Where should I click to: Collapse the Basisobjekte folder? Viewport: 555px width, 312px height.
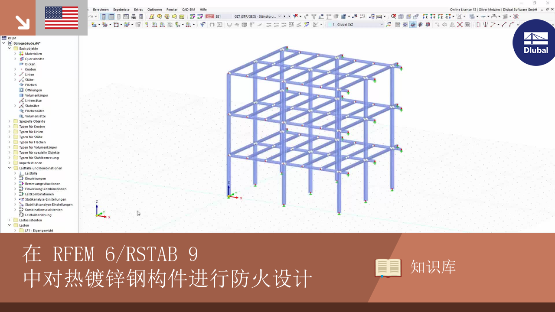[10, 49]
